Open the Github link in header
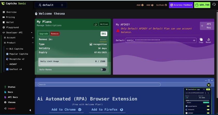Viewport: 218px width, 115px height. [x=161, y=5]
